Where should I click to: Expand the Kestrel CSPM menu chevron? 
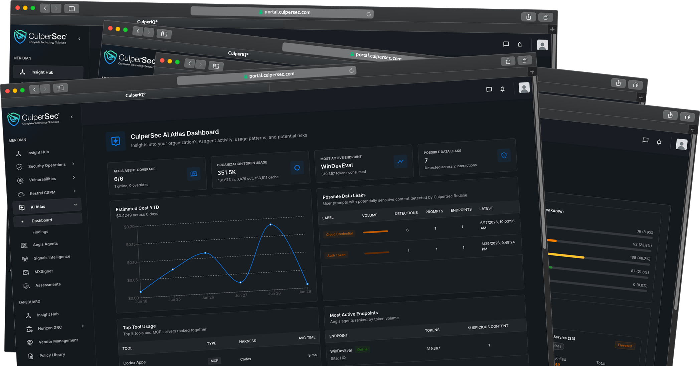tap(75, 191)
